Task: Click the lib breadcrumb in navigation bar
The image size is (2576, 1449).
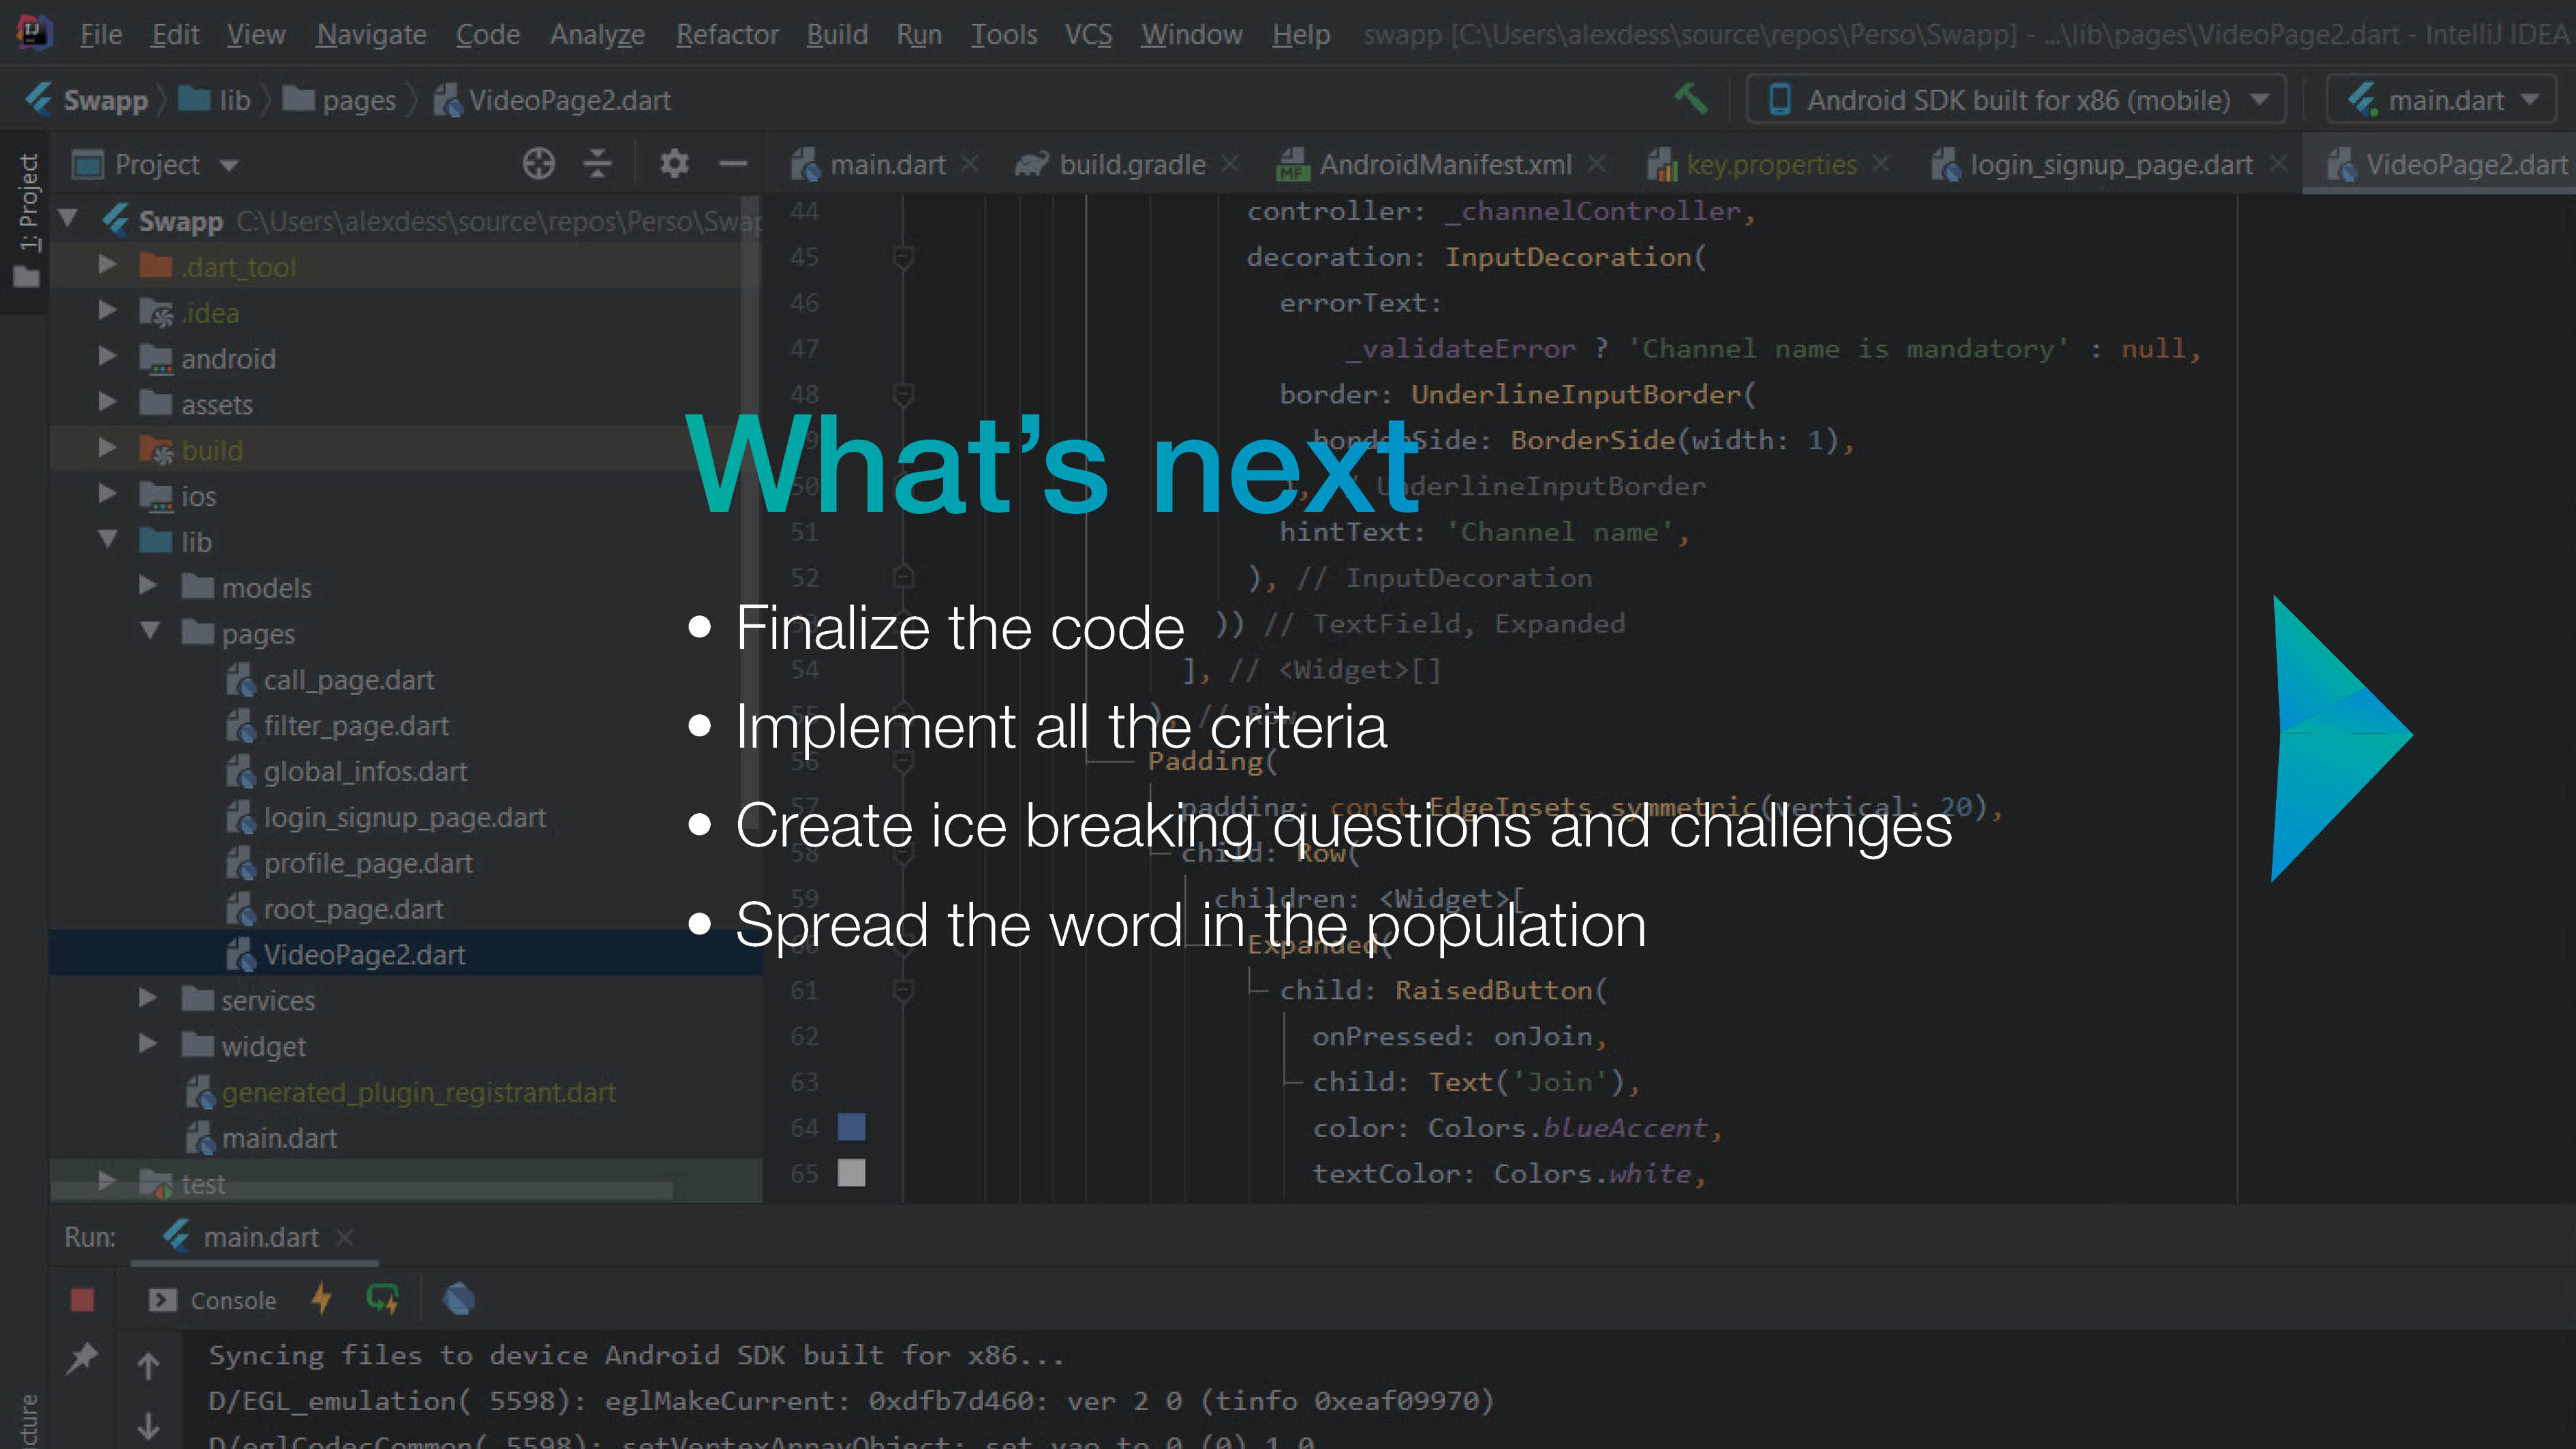Action: [233, 100]
